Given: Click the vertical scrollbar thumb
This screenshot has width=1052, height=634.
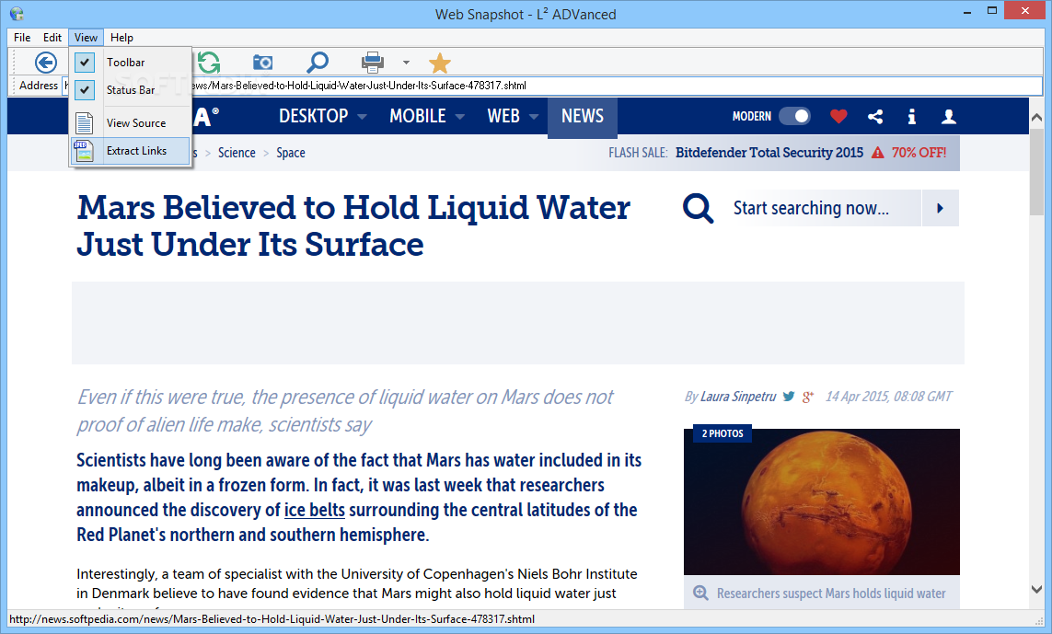Looking at the screenshot, I should click(x=1036, y=172).
